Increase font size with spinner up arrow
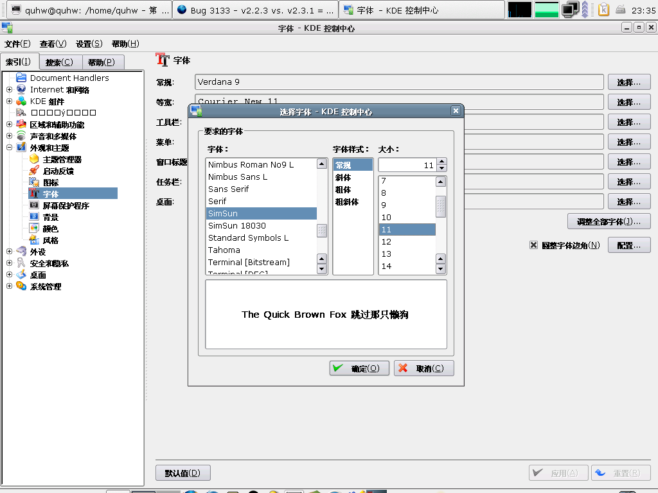 point(441,162)
